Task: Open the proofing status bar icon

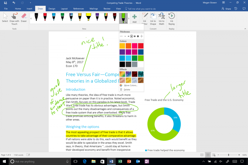Action: click(x=28, y=155)
